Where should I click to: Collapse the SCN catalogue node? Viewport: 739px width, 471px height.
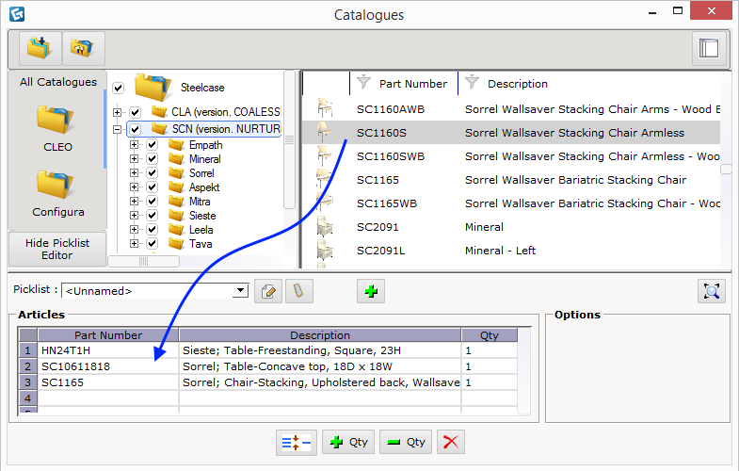[x=117, y=129]
